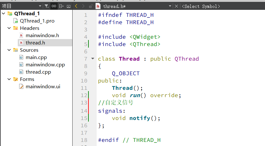
Task: Click the 'Thread();' constructor declaration
Action: (127, 88)
